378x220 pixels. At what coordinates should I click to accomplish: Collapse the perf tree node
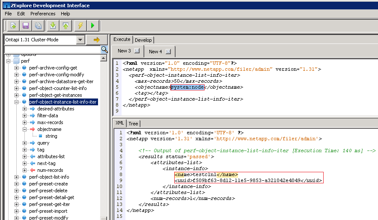pyautogui.click(x=8, y=61)
